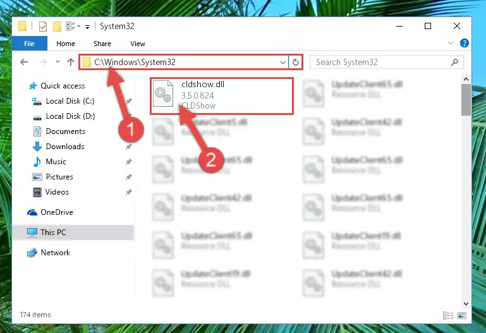The width and height of the screenshot is (486, 333).
Task: Click the pin icon beside Videos
Action: point(129,192)
